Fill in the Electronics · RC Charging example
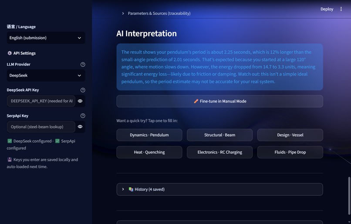The height and width of the screenshot is (224, 351). click(219, 152)
